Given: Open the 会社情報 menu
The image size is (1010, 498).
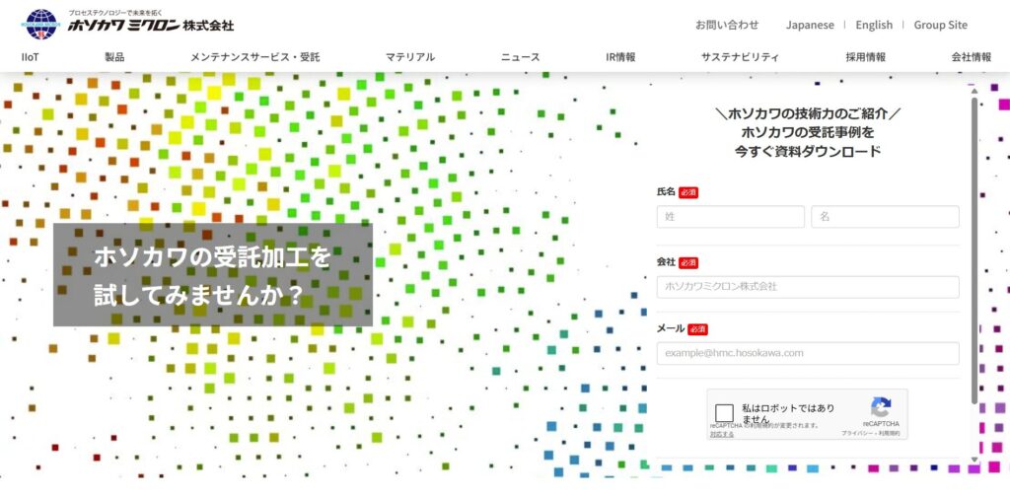Looking at the screenshot, I should pyautogui.click(x=972, y=56).
